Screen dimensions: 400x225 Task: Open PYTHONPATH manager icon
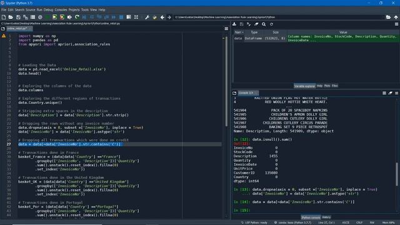154,17
